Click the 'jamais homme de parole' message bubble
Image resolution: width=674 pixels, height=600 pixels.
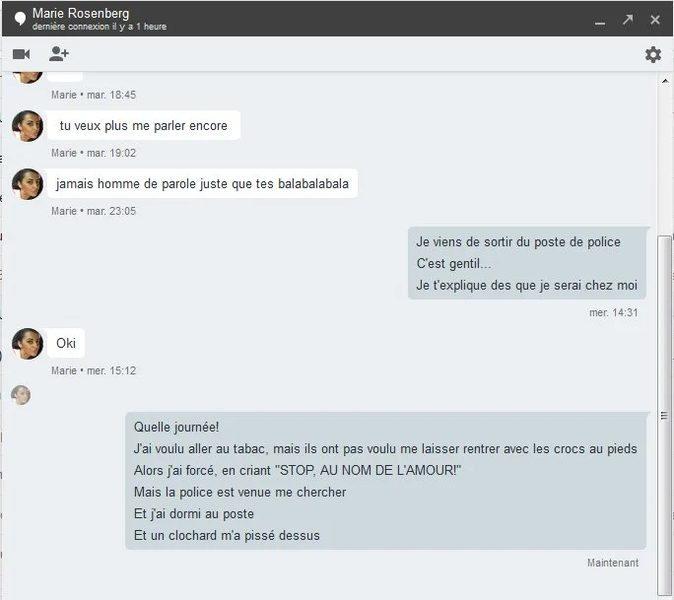click(202, 184)
